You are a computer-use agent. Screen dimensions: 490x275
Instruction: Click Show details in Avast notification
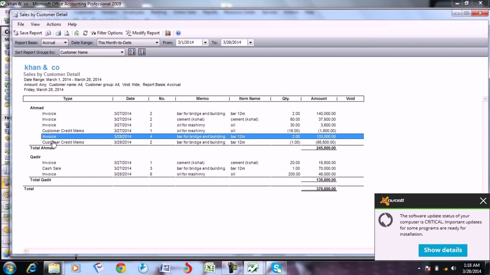point(443,250)
